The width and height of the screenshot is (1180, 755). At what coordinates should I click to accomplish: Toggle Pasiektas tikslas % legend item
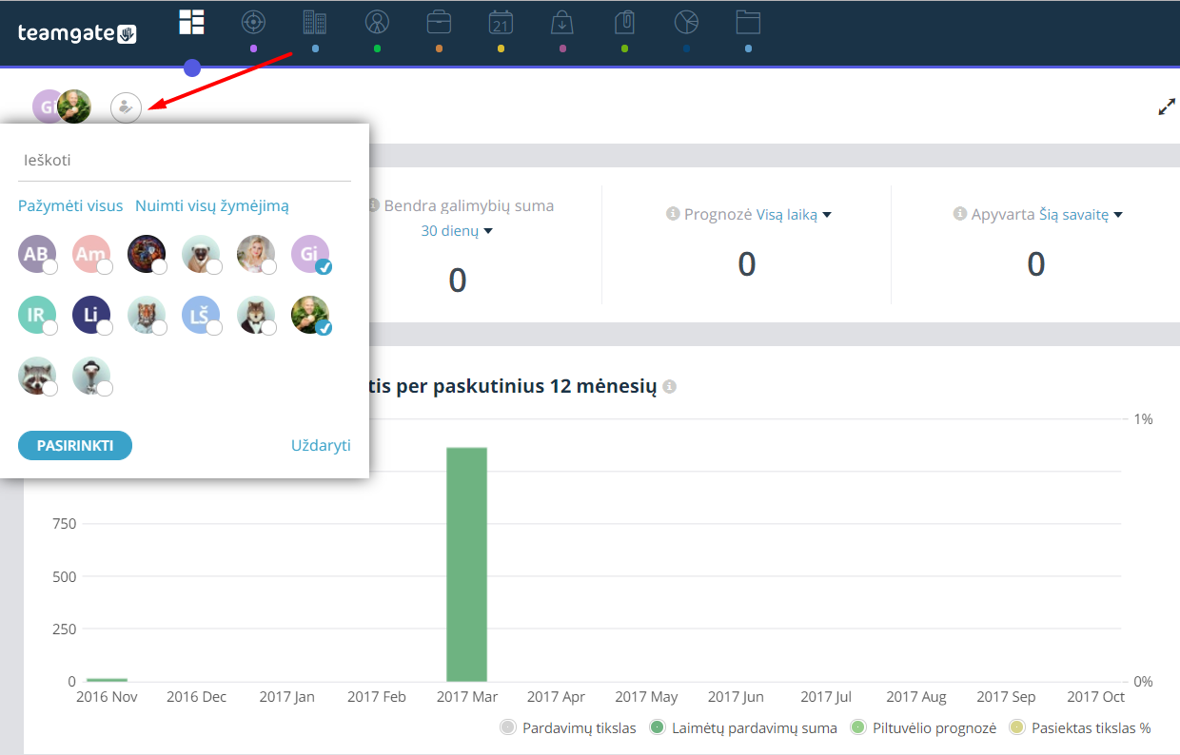1079,727
